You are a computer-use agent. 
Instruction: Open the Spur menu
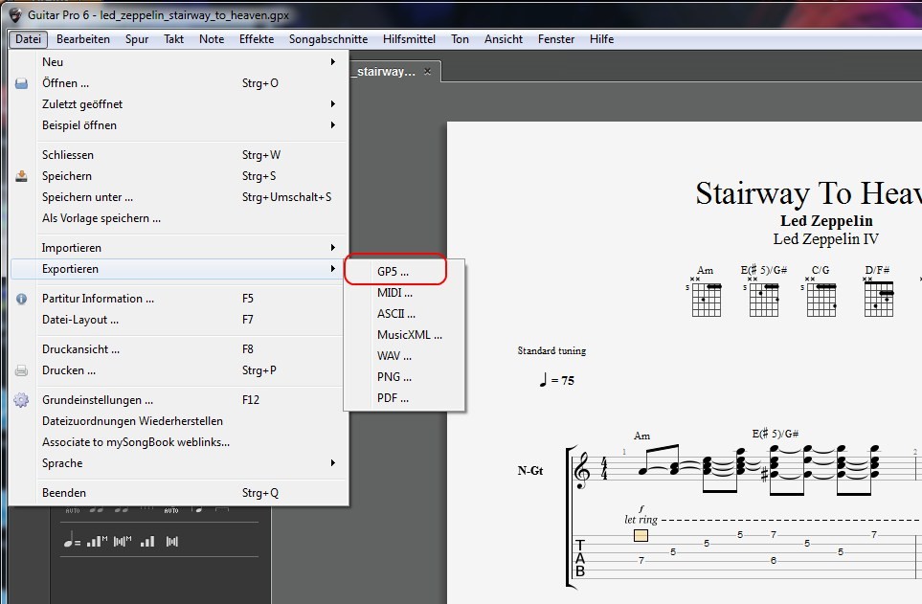(x=136, y=39)
